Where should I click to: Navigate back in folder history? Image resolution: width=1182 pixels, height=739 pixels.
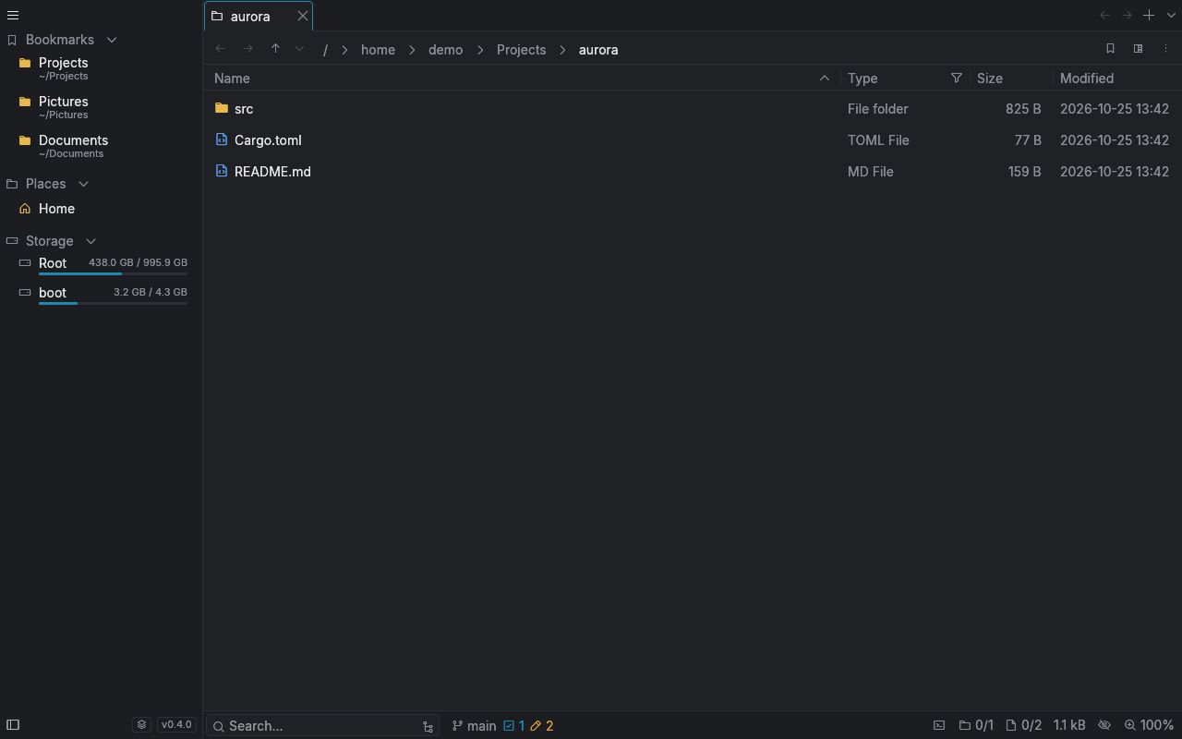click(220, 49)
